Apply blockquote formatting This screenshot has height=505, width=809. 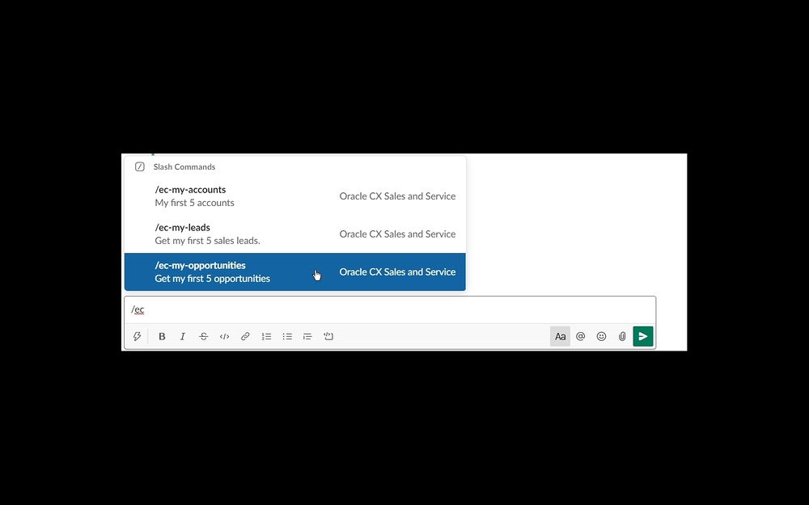click(307, 336)
